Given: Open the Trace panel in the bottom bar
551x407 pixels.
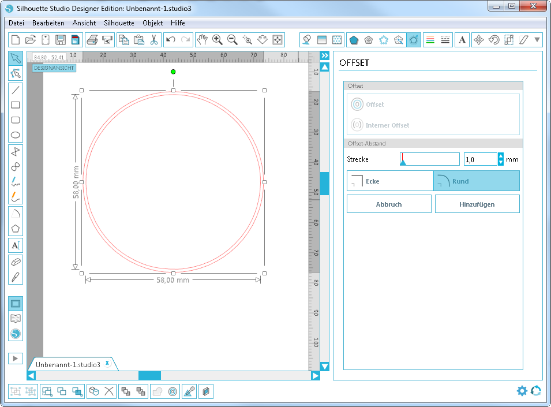Looking at the screenshot, I should pos(189,391).
